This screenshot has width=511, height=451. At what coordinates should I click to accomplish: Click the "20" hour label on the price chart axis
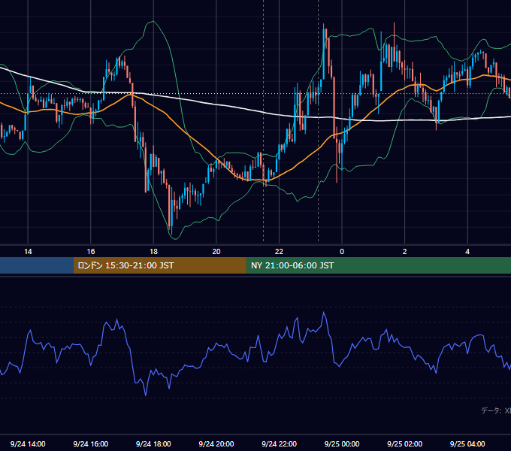[216, 252]
